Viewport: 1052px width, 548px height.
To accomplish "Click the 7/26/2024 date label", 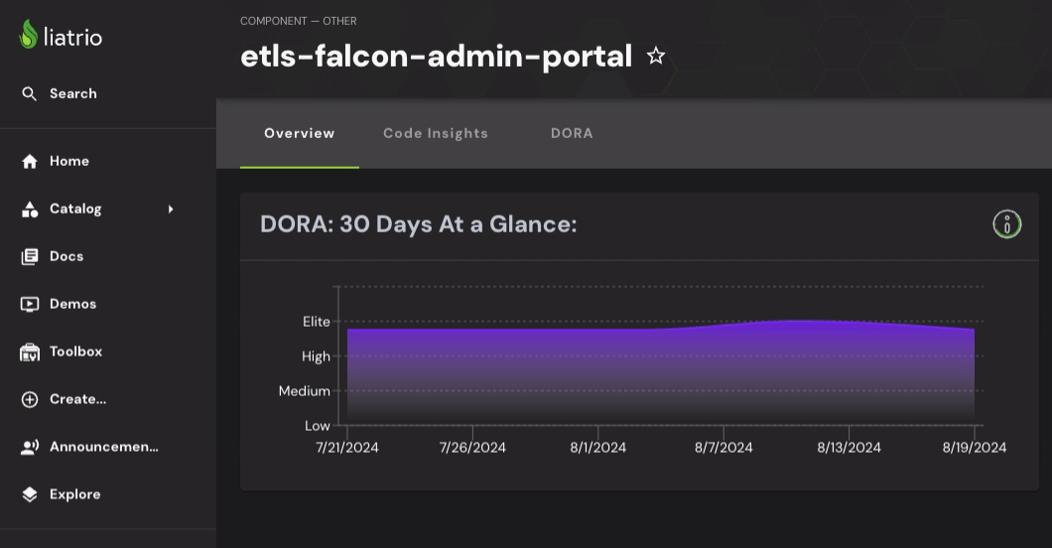I will (x=472, y=448).
